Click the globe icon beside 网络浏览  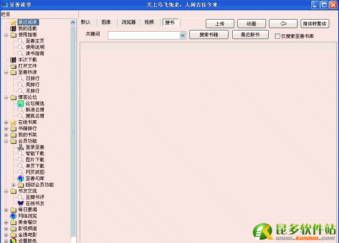click(x=13, y=216)
